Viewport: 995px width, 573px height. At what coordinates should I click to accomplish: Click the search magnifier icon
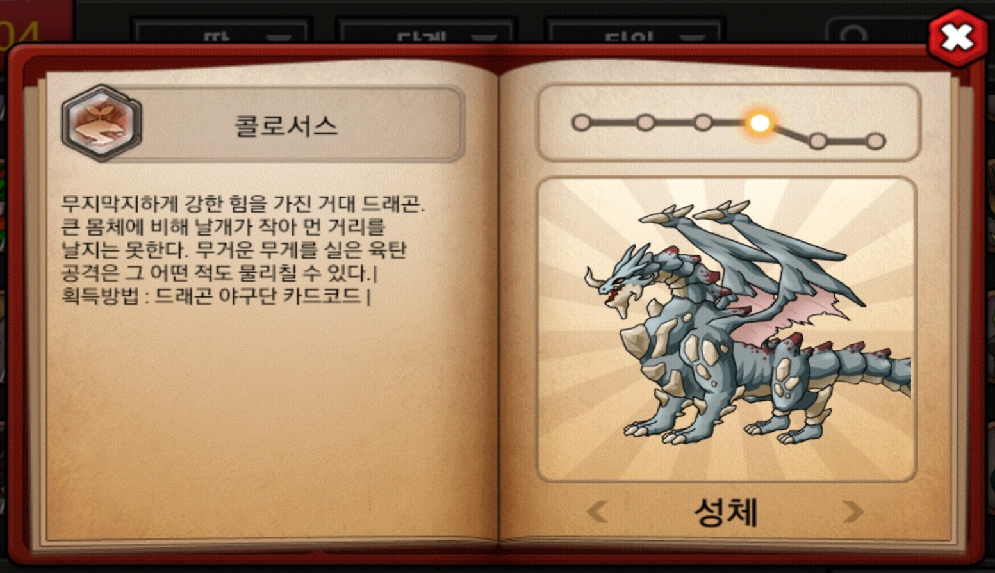click(854, 33)
